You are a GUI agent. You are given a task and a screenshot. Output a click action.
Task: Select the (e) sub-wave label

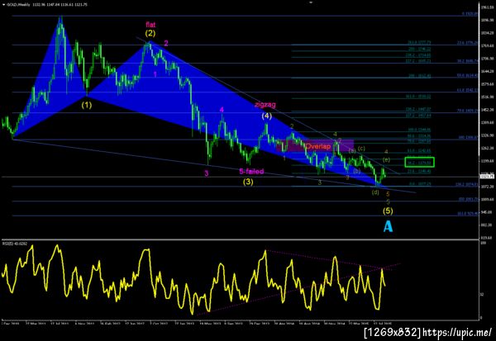coord(386,159)
